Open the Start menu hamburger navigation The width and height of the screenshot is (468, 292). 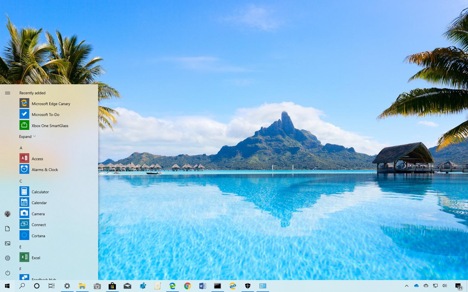click(8, 93)
